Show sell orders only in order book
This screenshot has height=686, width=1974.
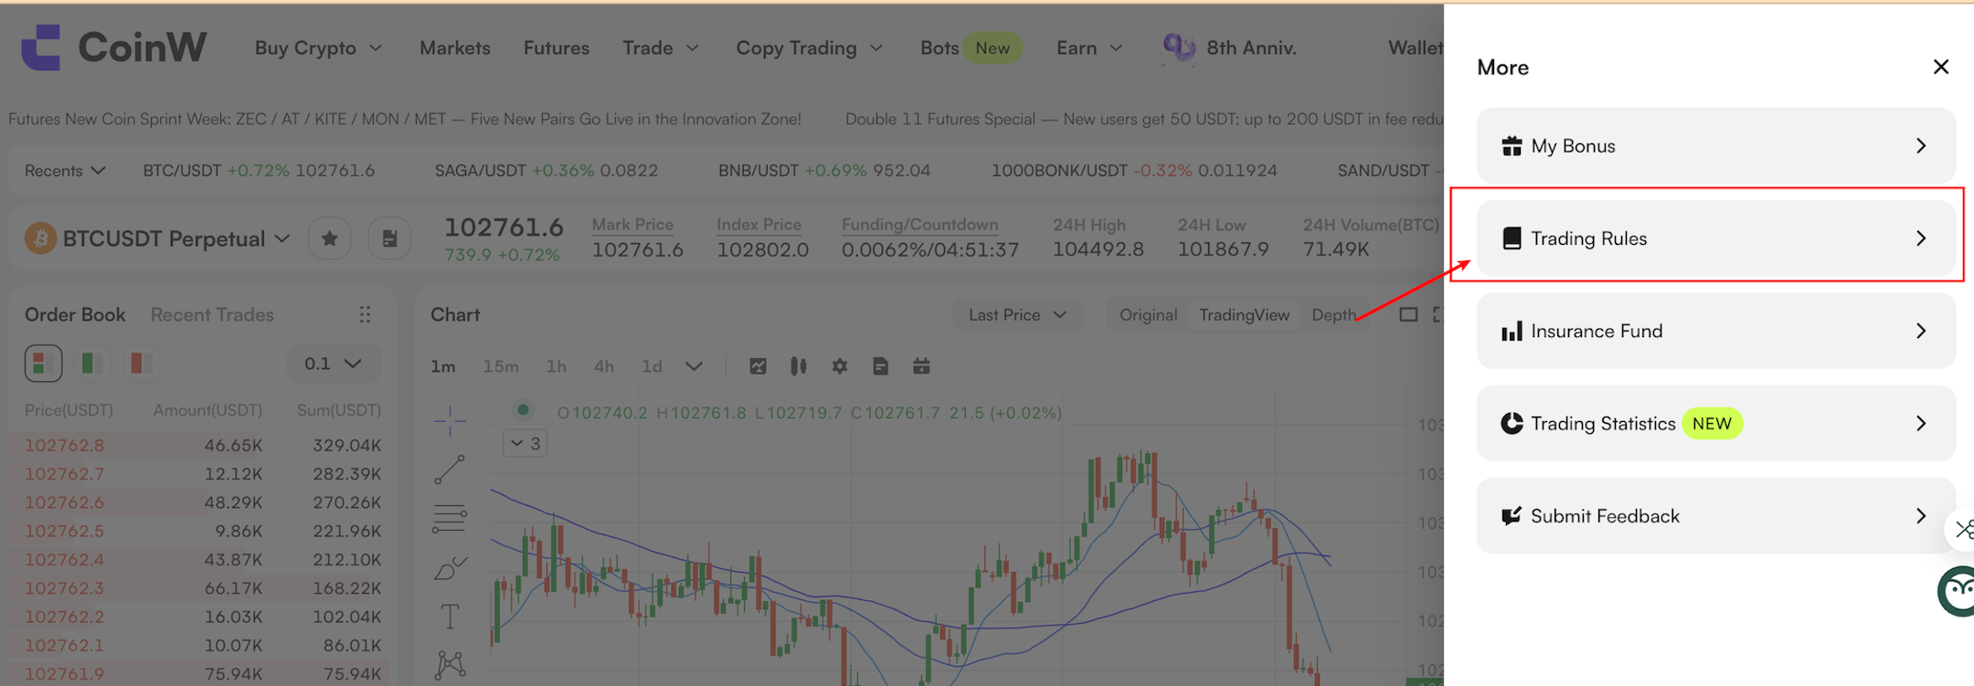pyautogui.click(x=140, y=364)
